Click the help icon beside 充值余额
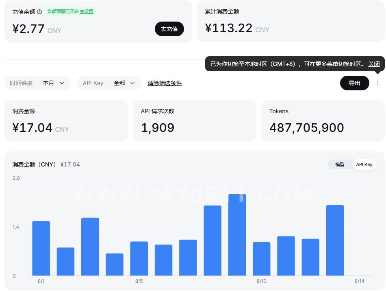 coord(39,11)
